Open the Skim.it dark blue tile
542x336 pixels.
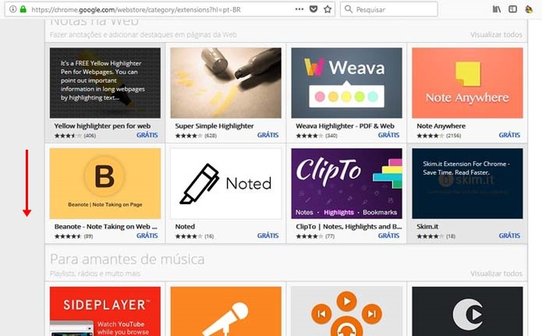(467, 183)
